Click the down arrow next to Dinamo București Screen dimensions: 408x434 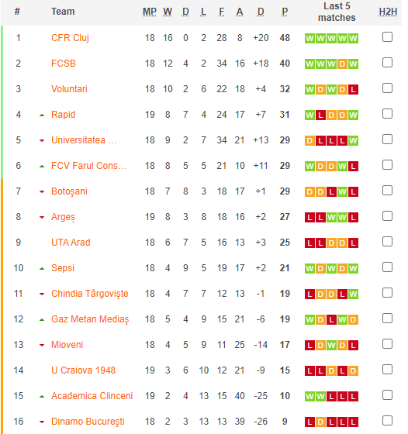click(x=42, y=422)
